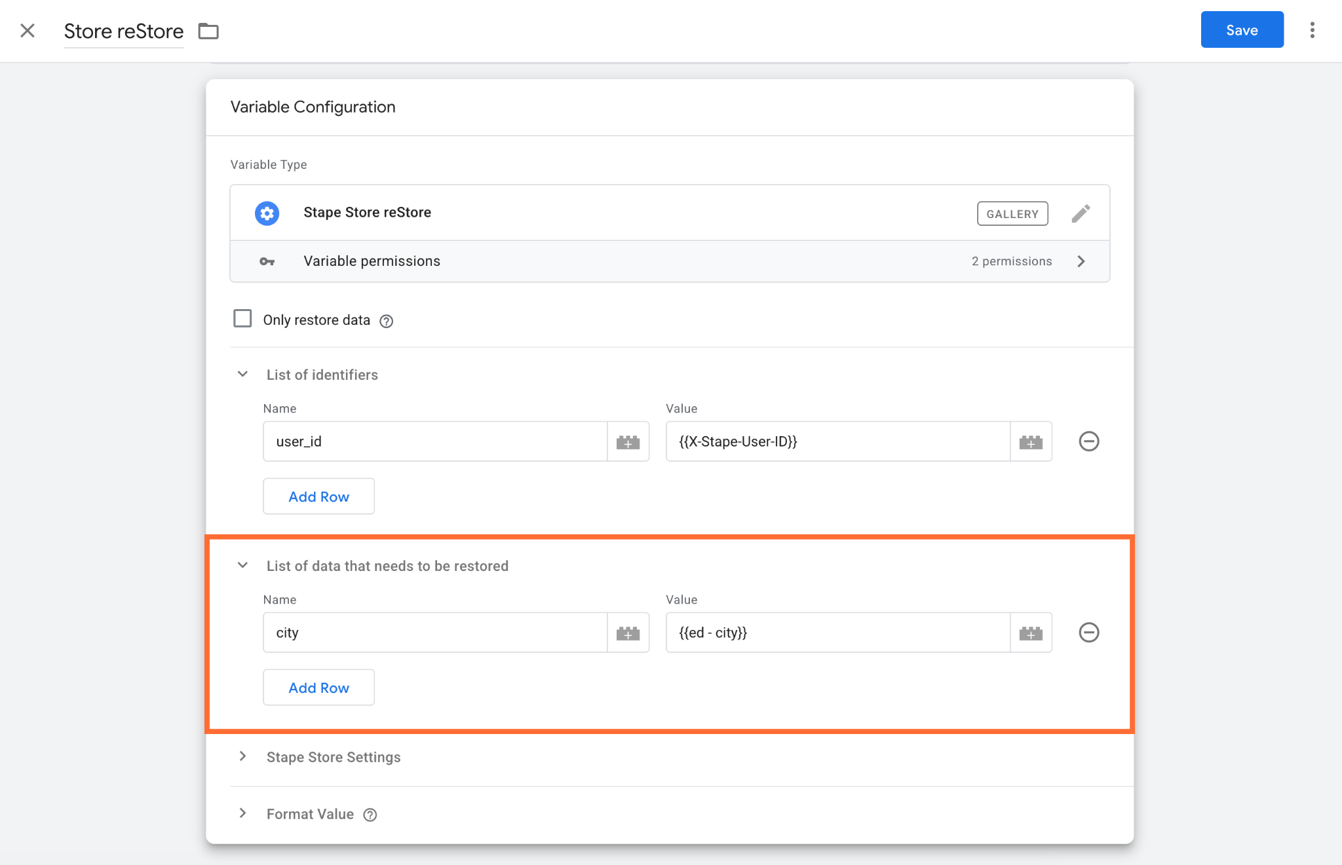Edit the variable name Store reStore
The height and width of the screenshot is (865, 1342).
124,31
